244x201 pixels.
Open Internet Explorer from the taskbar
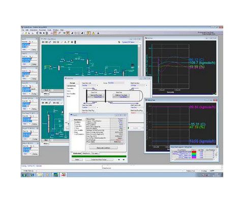(32, 175)
